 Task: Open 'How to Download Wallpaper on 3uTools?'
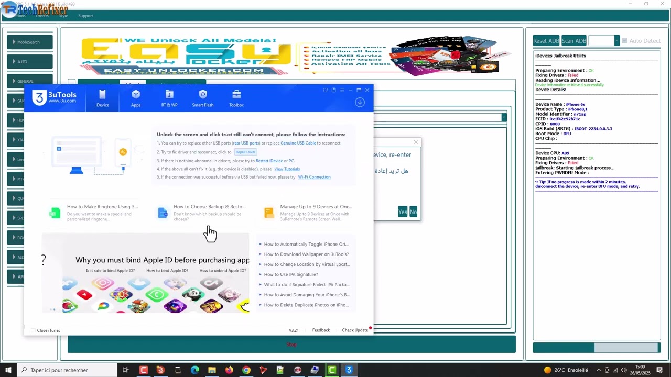tap(306, 254)
